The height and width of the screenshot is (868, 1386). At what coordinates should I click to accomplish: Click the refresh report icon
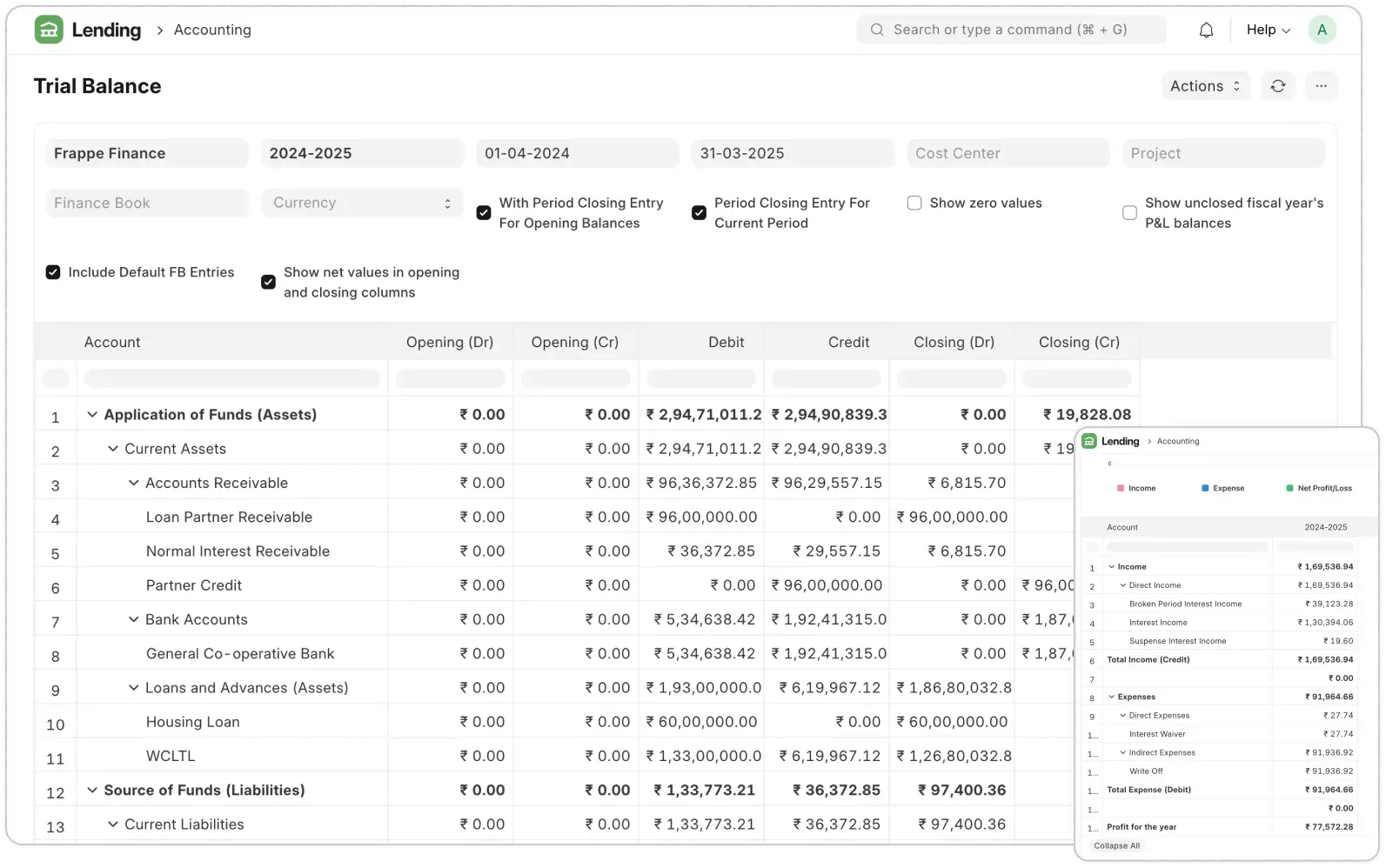point(1277,86)
